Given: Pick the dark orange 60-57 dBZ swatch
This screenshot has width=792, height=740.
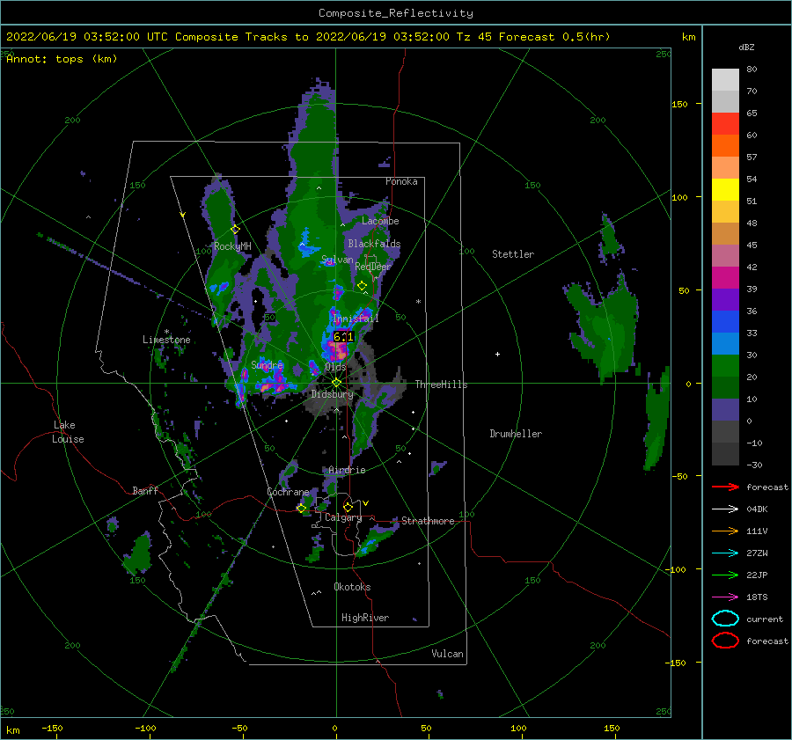Looking at the screenshot, I should [725, 146].
